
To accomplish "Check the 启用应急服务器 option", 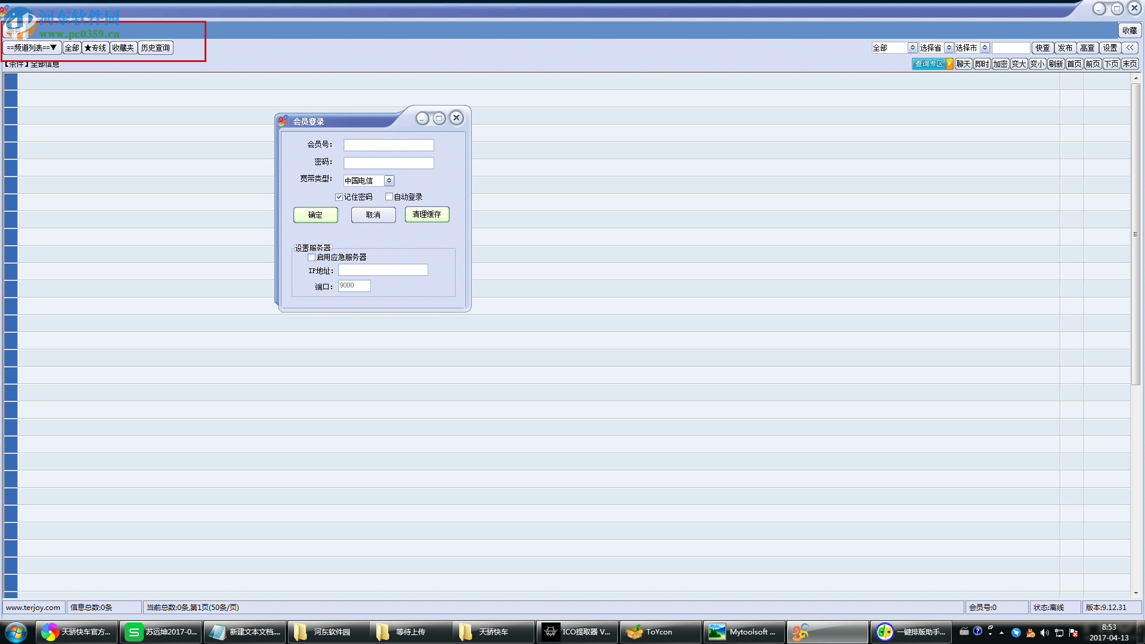I will [311, 258].
